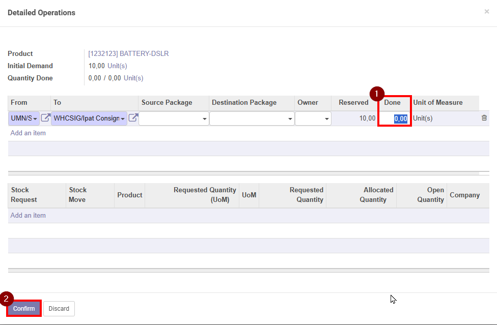Click Unit(s) link beside Initial Demand
Viewport: 497px width, 325px height.
(117, 66)
